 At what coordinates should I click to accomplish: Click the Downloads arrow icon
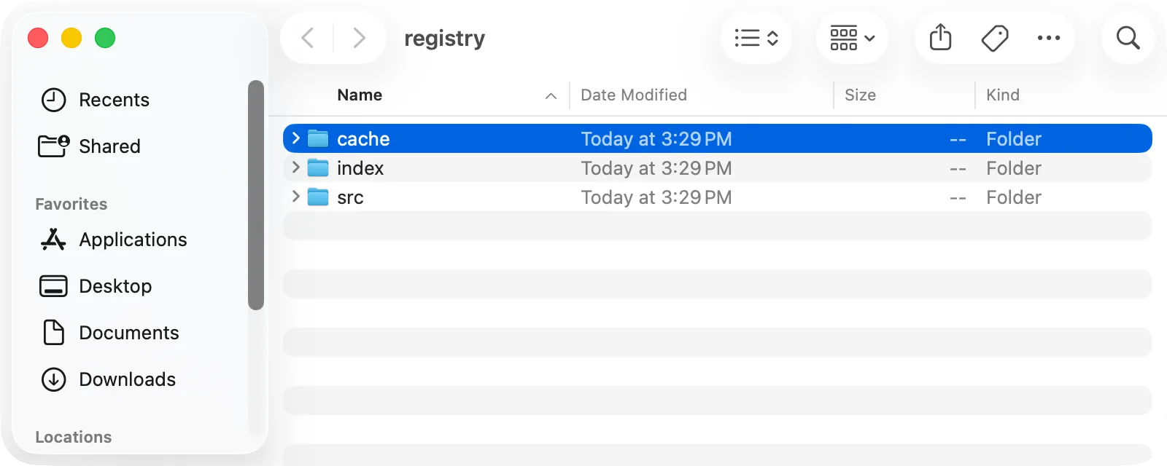tap(53, 379)
